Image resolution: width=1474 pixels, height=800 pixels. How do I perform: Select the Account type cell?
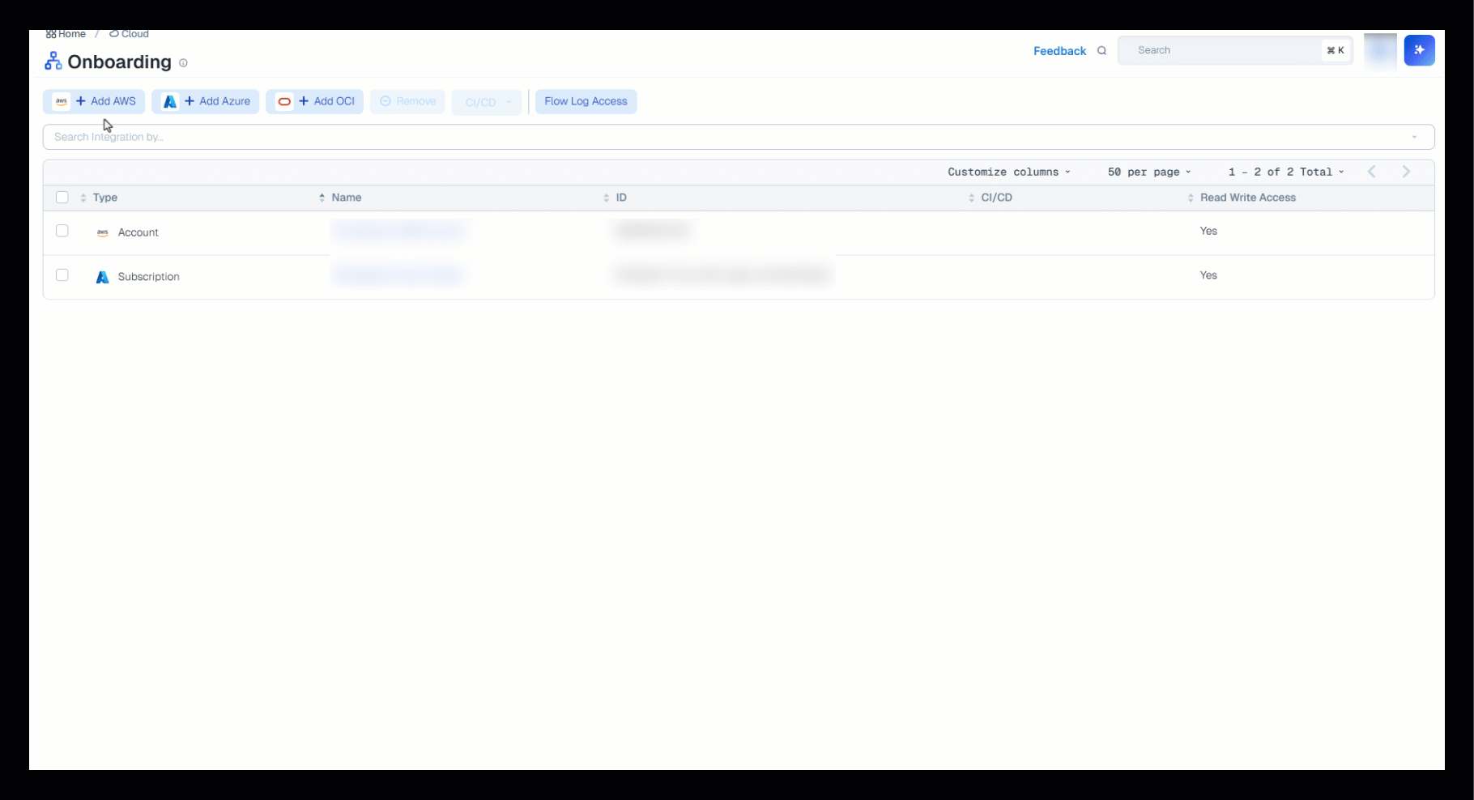[138, 232]
